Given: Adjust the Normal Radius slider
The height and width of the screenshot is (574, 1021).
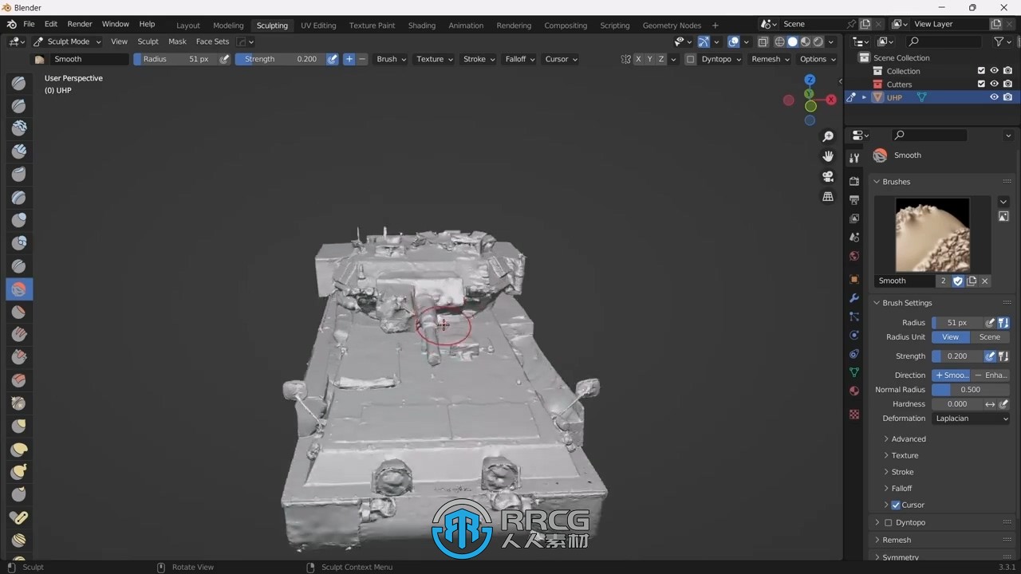Looking at the screenshot, I should [971, 390].
